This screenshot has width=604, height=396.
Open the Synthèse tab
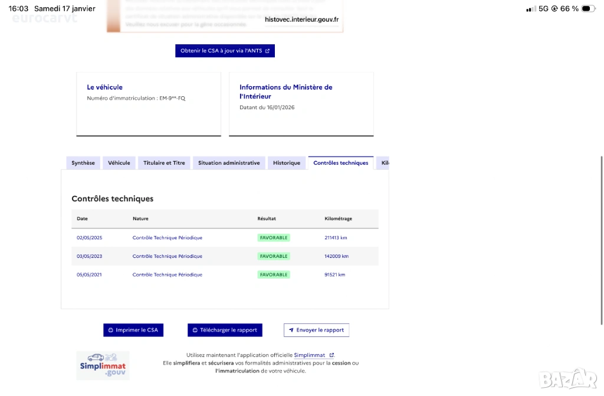tap(83, 163)
